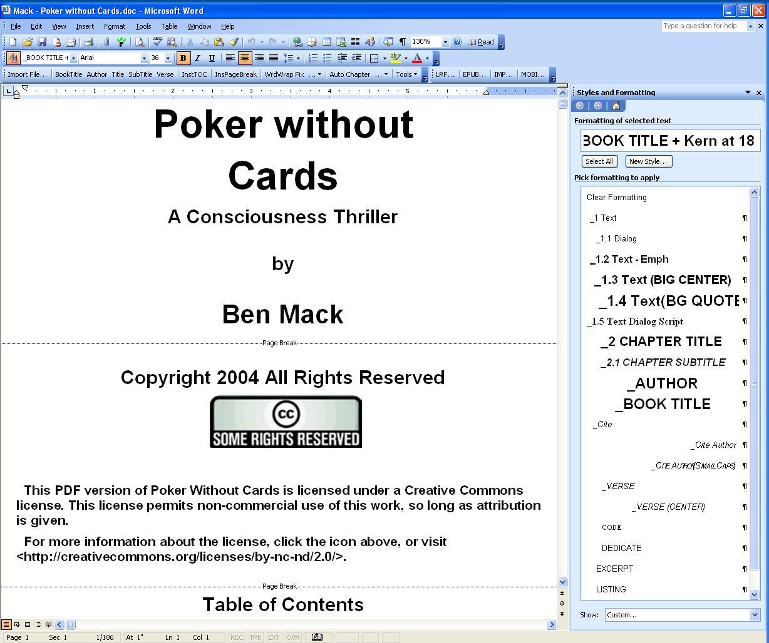Click the Creative Commons license image
769x643 pixels.
[286, 422]
